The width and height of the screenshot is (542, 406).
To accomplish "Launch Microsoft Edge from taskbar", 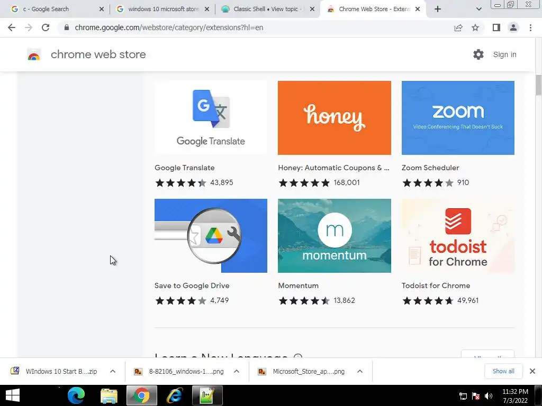I will click(x=76, y=395).
